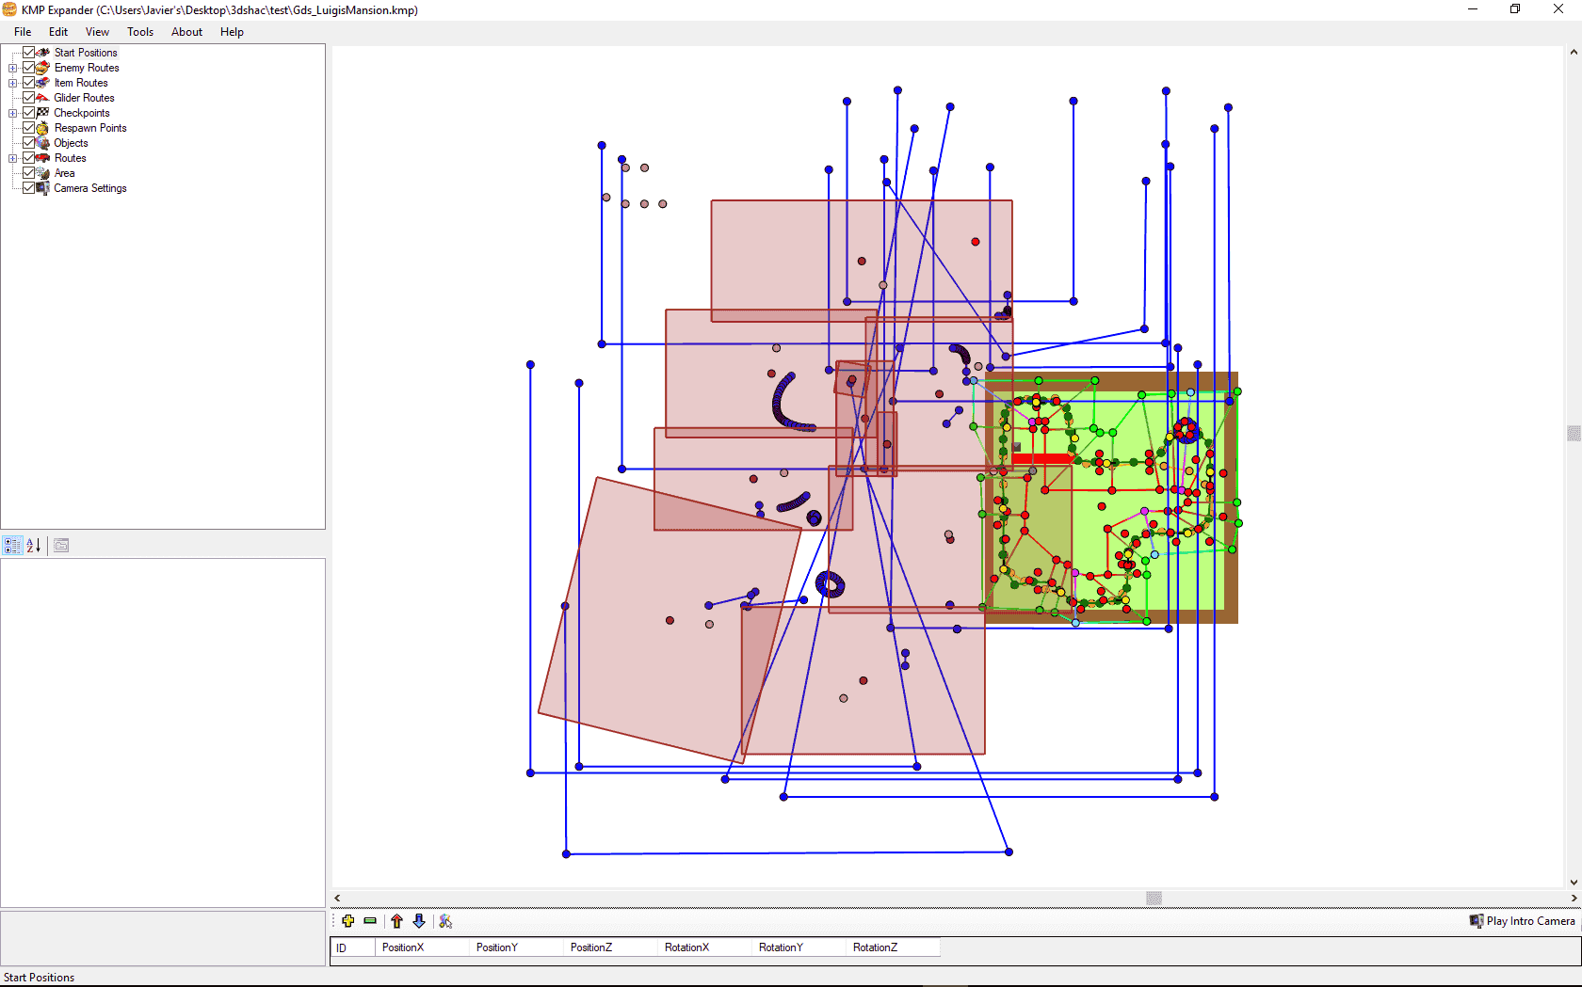Image resolution: width=1582 pixels, height=987 pixels.
Task: Click the Play Intro Camera button
Action: pyautogui.click(x=1522, y=921)
